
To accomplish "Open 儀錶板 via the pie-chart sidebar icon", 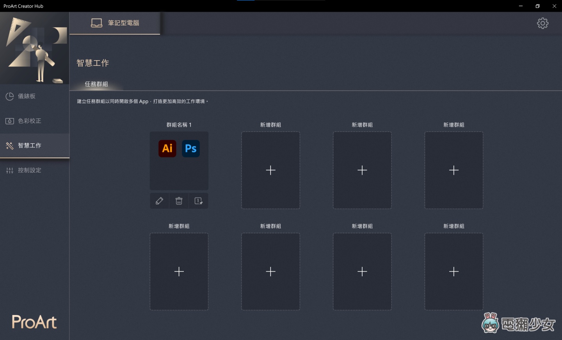I will 9,96.
